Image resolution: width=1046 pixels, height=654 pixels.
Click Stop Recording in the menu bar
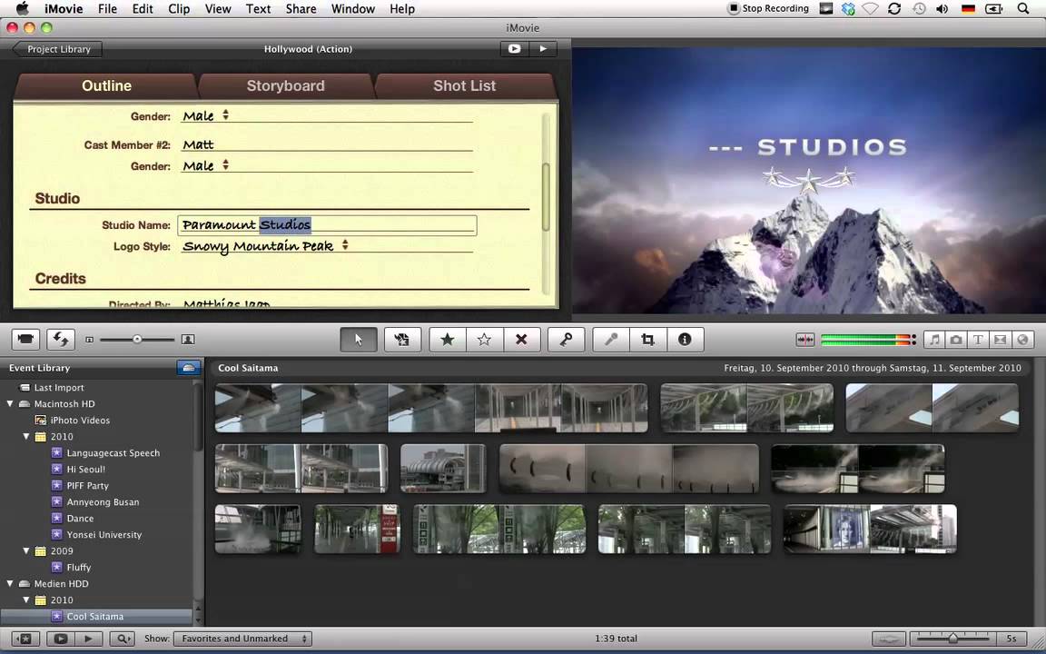pos(768,9)
